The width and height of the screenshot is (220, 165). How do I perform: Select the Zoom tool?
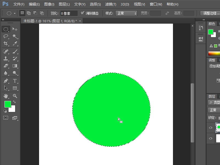15,96
